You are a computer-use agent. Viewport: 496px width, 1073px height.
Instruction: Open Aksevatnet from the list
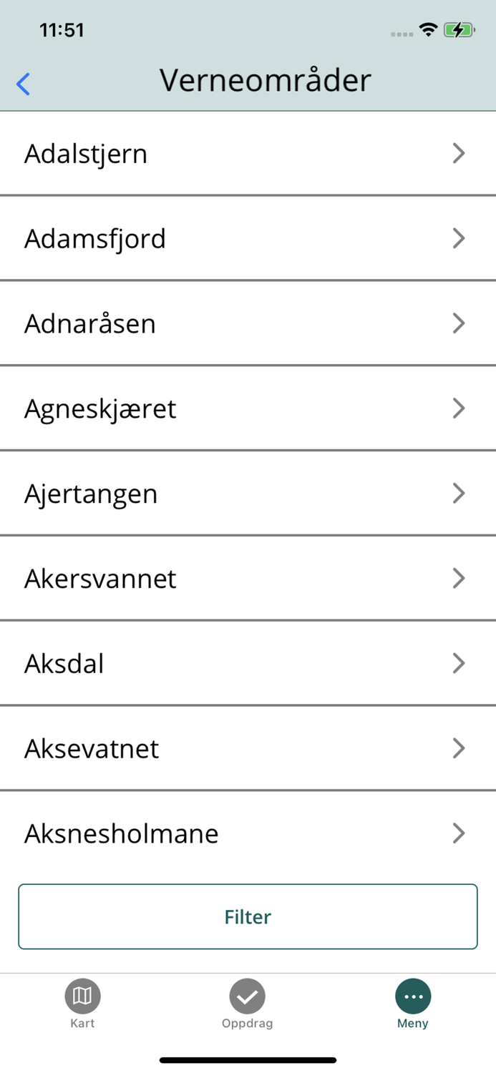248,748
